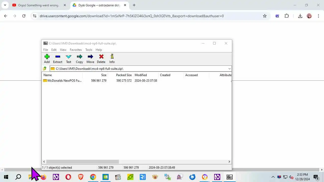Open the Chrome Downloads icon

300,16
